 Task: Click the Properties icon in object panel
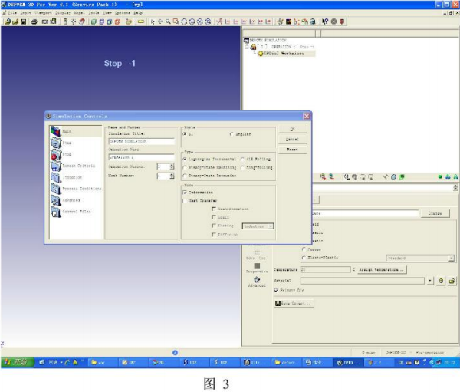257,268
